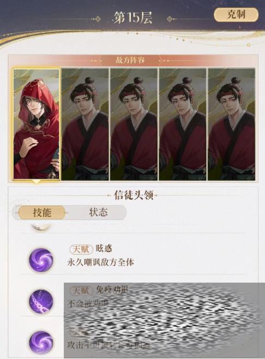The image size is (265, 359).
Task: Tap the 永久嘲讽敌方全体 skill description
Action: point(100,262)
